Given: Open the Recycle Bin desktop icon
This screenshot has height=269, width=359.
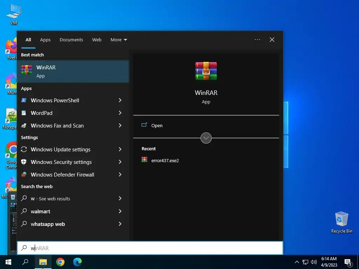Looking at the screenshot, I should click(x=341, y=222).
